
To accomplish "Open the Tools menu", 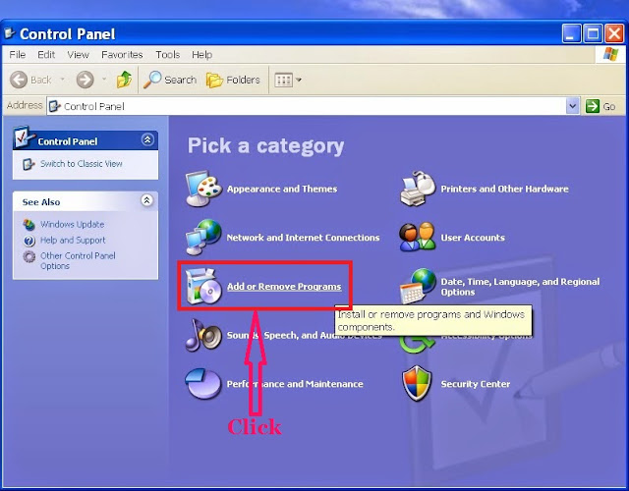I will click(168, 55).
